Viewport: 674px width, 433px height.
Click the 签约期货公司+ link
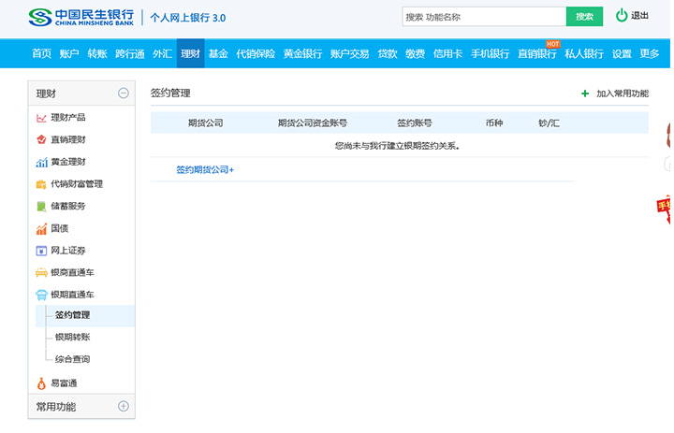(205, 170)
